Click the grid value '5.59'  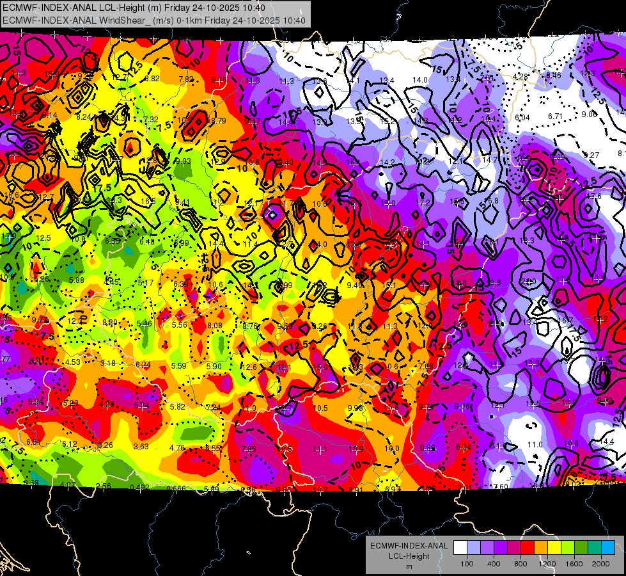coord(178,365)
